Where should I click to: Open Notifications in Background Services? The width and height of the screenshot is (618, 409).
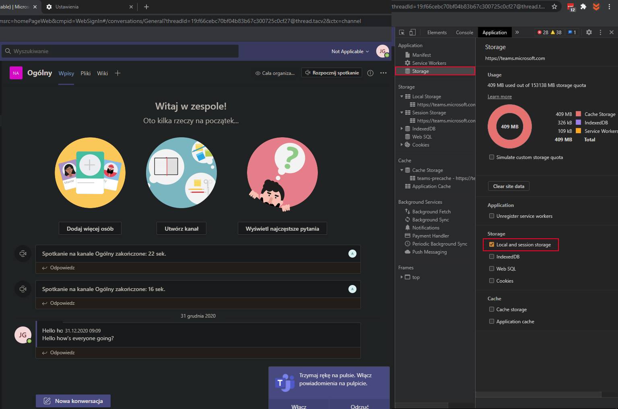[x=426, y=227]
